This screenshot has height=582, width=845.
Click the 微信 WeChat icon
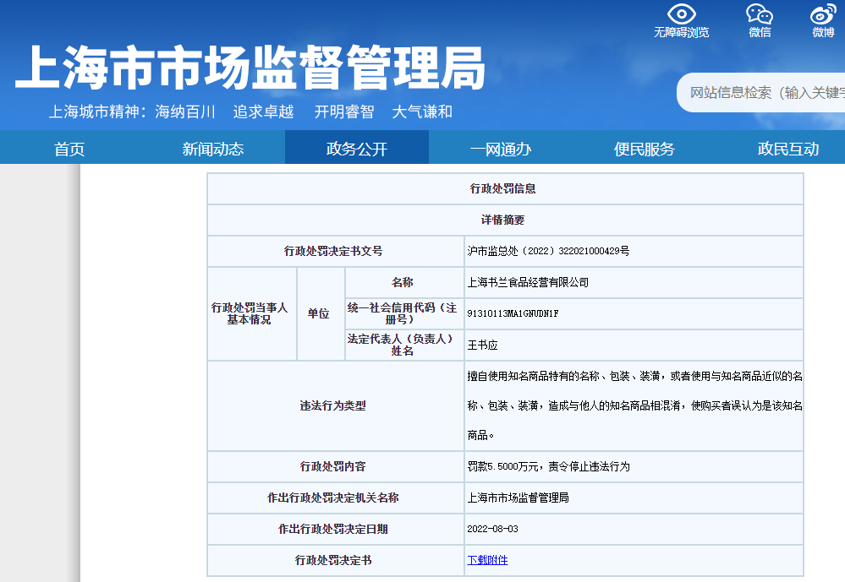pyautogui.click(x=759, y=15)
